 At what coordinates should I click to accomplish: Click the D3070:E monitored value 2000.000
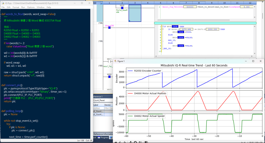[x=212, y=29]
